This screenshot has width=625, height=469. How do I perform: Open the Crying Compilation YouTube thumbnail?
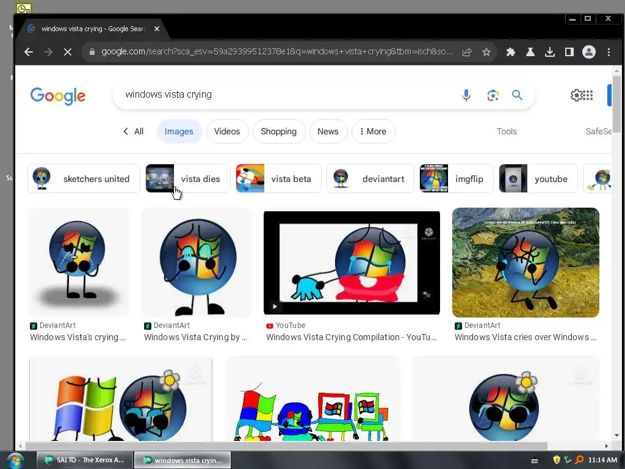352,263
